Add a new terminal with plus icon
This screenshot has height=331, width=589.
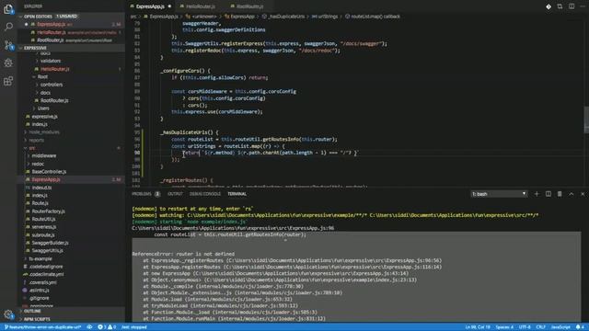click(x=537, y=194)
